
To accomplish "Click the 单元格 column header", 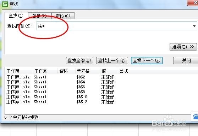I will (x=88, y=71).
